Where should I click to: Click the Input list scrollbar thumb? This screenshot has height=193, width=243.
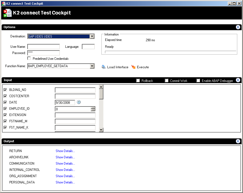pos(101,94)
